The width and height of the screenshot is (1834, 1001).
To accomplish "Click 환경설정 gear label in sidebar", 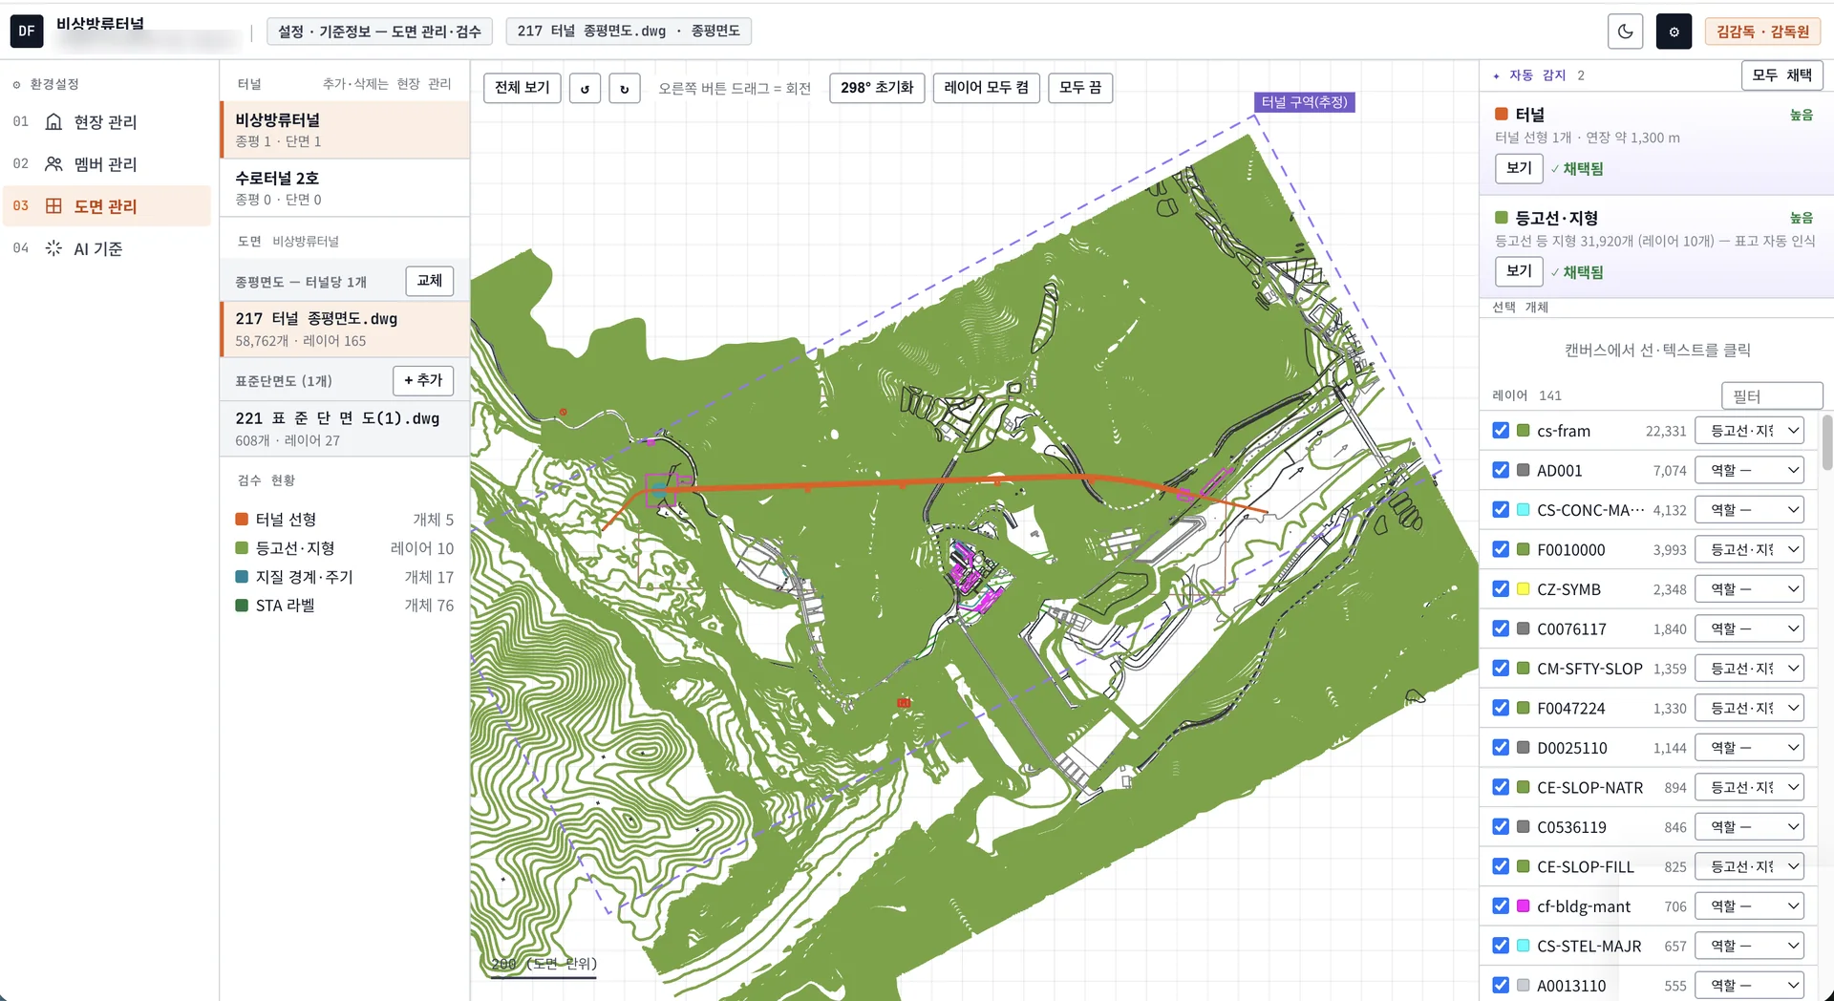I will tap(46, 84).
